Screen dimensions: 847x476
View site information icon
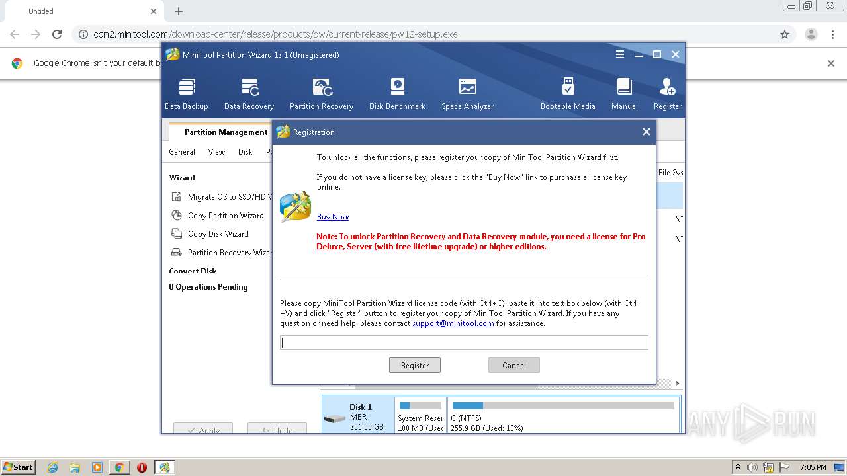pos(83,34)
